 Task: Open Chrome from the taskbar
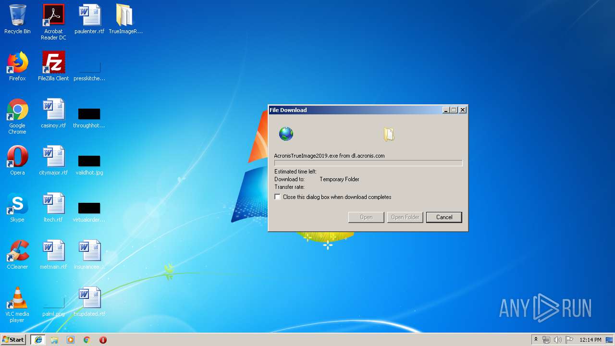tap(87, 340)
